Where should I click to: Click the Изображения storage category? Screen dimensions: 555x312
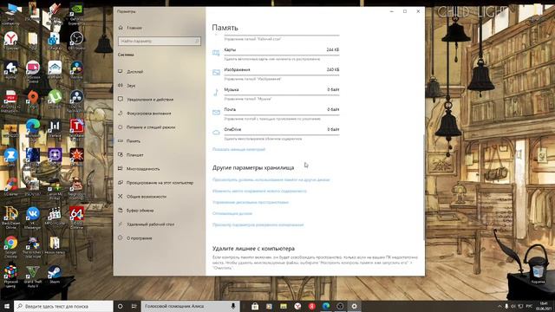tap(276, 74)
